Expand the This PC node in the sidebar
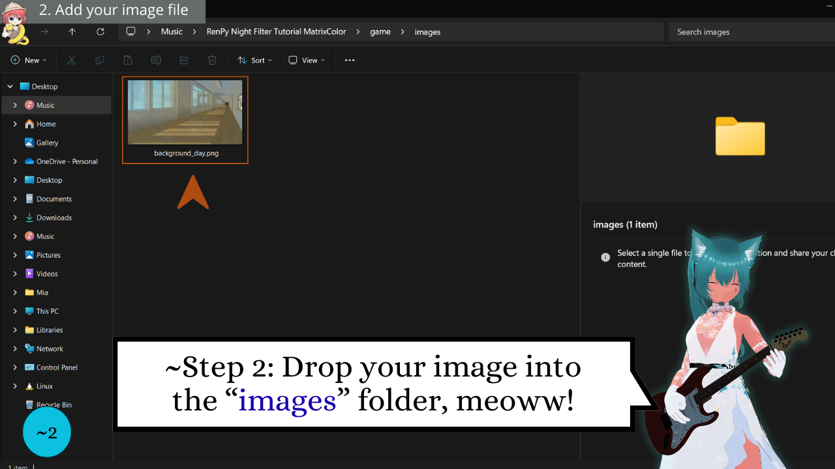The width and height of the screenshot is (835, 469). click(x=14, y=311)
